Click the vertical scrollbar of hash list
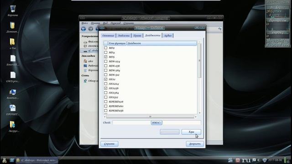Image resolution: width=292 pixels, height=164 pixels. [200, 61]
